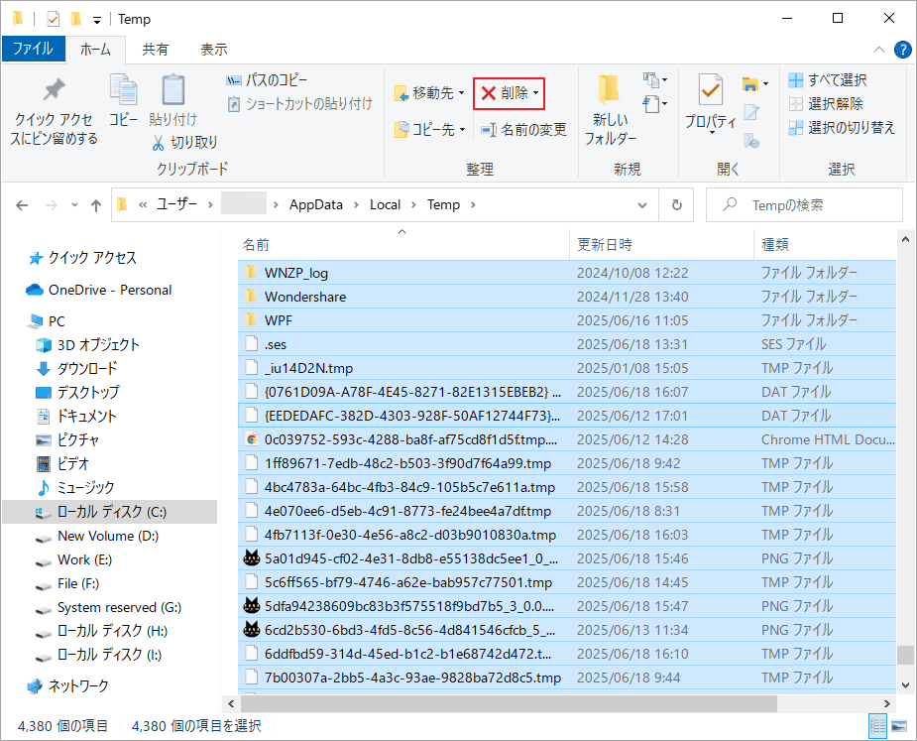Open the Open-with folder dropdown in ribbon
This screenshot has width=917, height=741.
pyautogui.click(x=755, y=83)
